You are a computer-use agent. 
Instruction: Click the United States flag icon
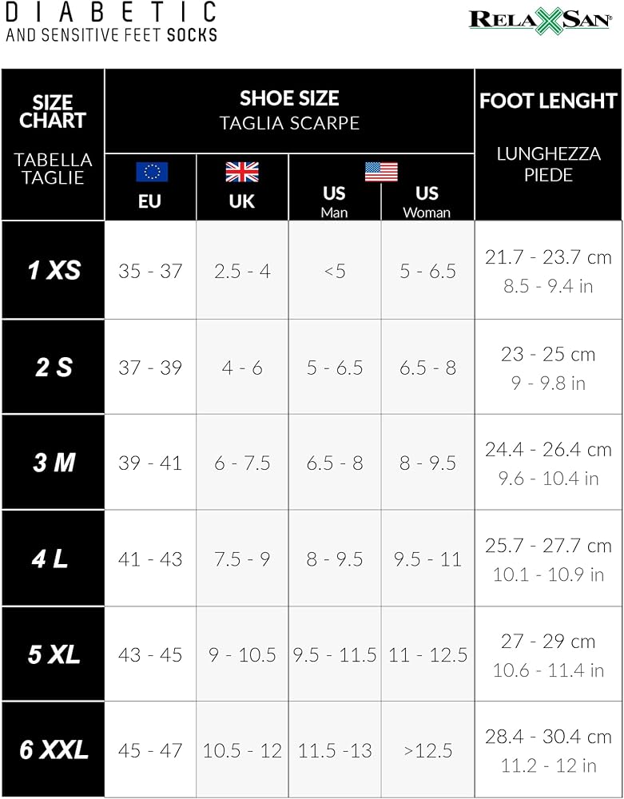(x=381, y=172)
